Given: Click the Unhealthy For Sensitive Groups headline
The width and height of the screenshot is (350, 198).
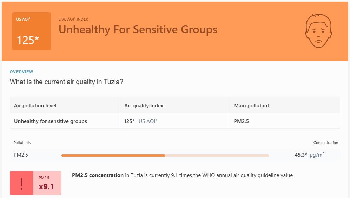Looking at the screenshot, I should 138,29.
